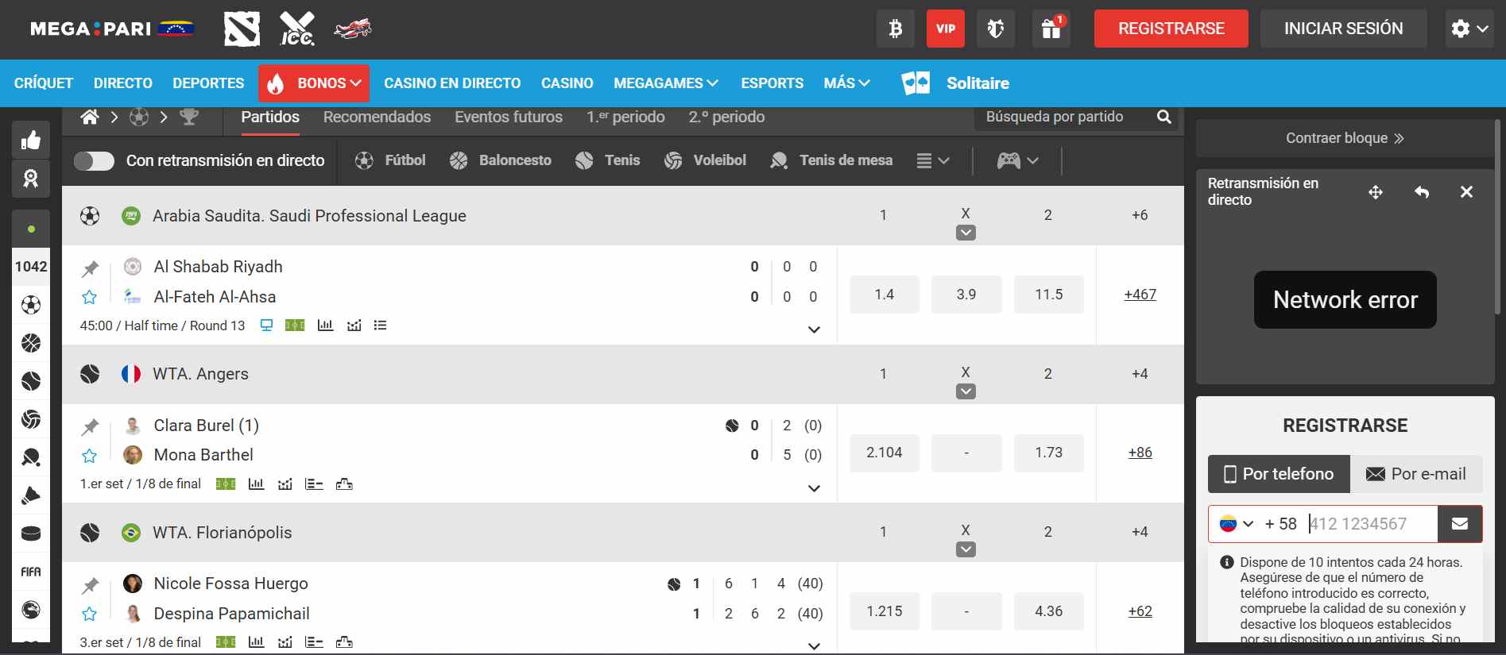This screenshot has width=1506, height=655.
Task: Click the phone number input field
Action: click(1372, 524)
